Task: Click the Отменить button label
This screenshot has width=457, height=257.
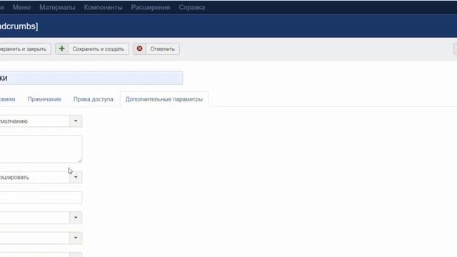Action: click(162, 49)
